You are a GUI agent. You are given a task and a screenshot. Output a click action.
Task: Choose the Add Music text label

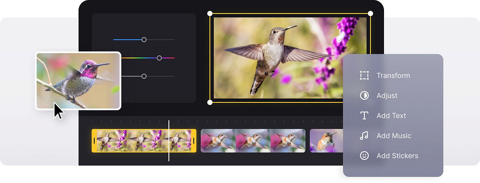[394, 136]
